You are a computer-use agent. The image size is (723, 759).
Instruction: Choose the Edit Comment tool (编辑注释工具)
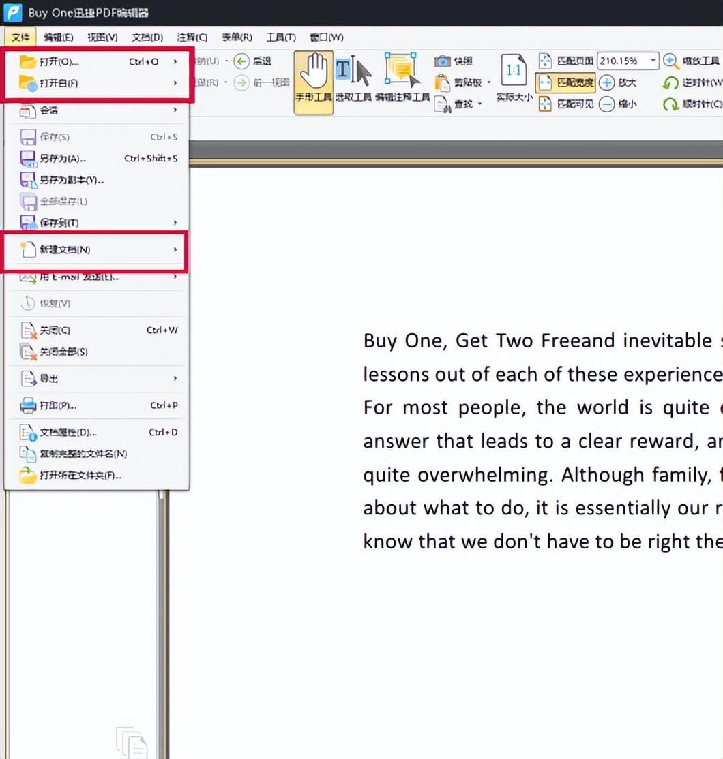[402, 78]
